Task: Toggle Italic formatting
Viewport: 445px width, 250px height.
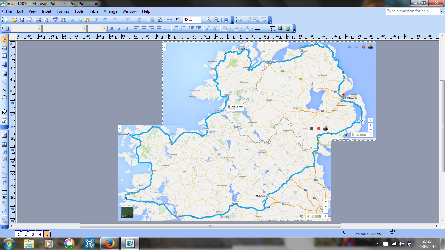Action: coord(119,28)
